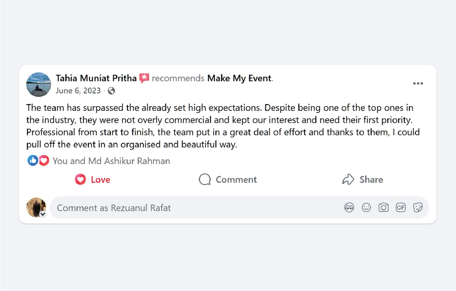
Task: Expand the comment identity switcher chevron
Action: (x=43, y=214)
